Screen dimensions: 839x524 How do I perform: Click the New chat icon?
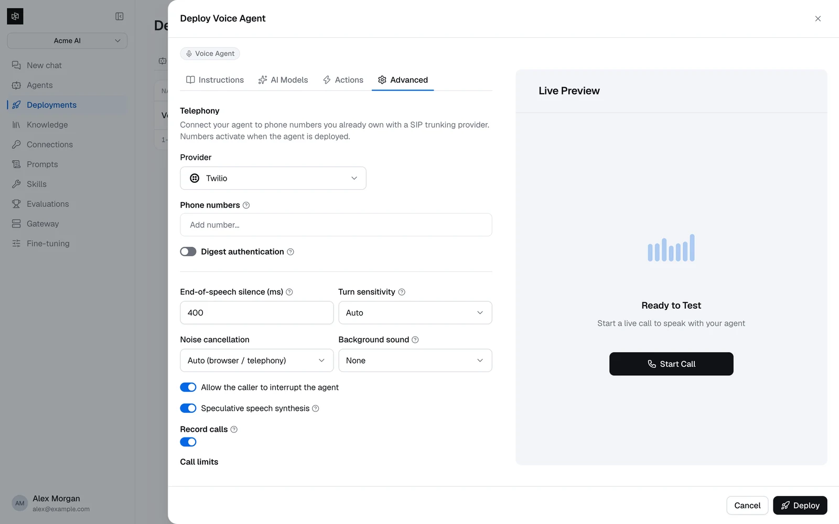tap(16, 65)
